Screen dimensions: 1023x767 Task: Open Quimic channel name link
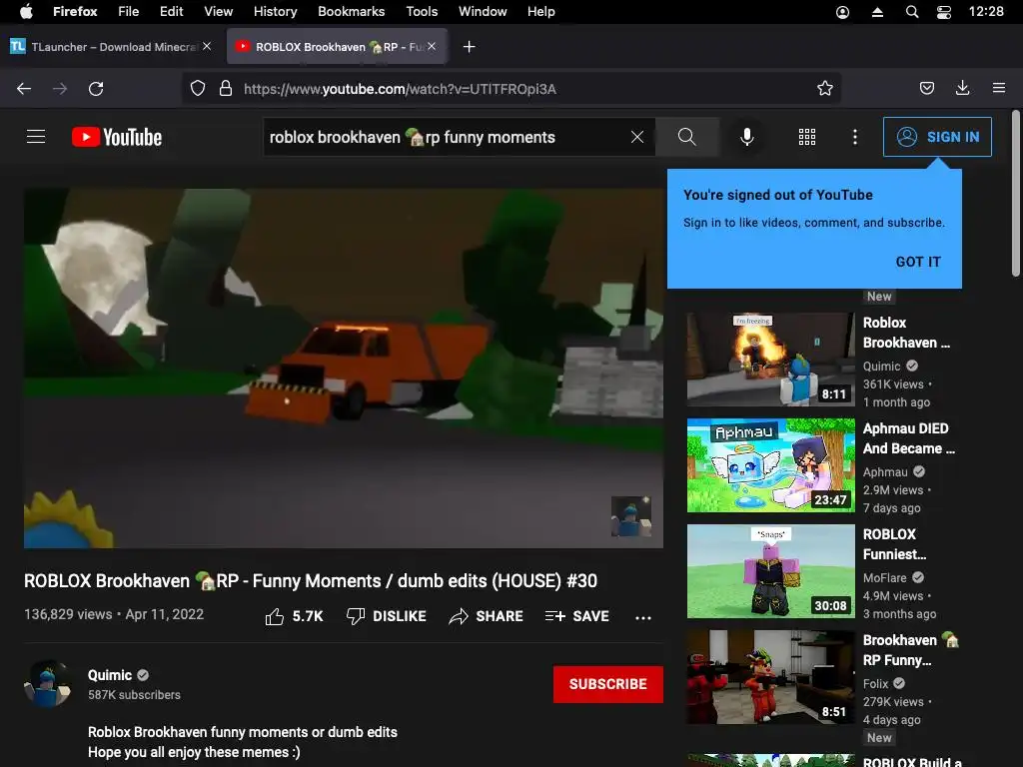[x=110, y=675]
